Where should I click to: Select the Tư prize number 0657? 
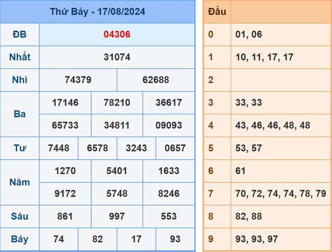coord(175,148)
